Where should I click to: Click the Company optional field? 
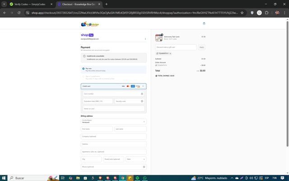coord(113,137)
